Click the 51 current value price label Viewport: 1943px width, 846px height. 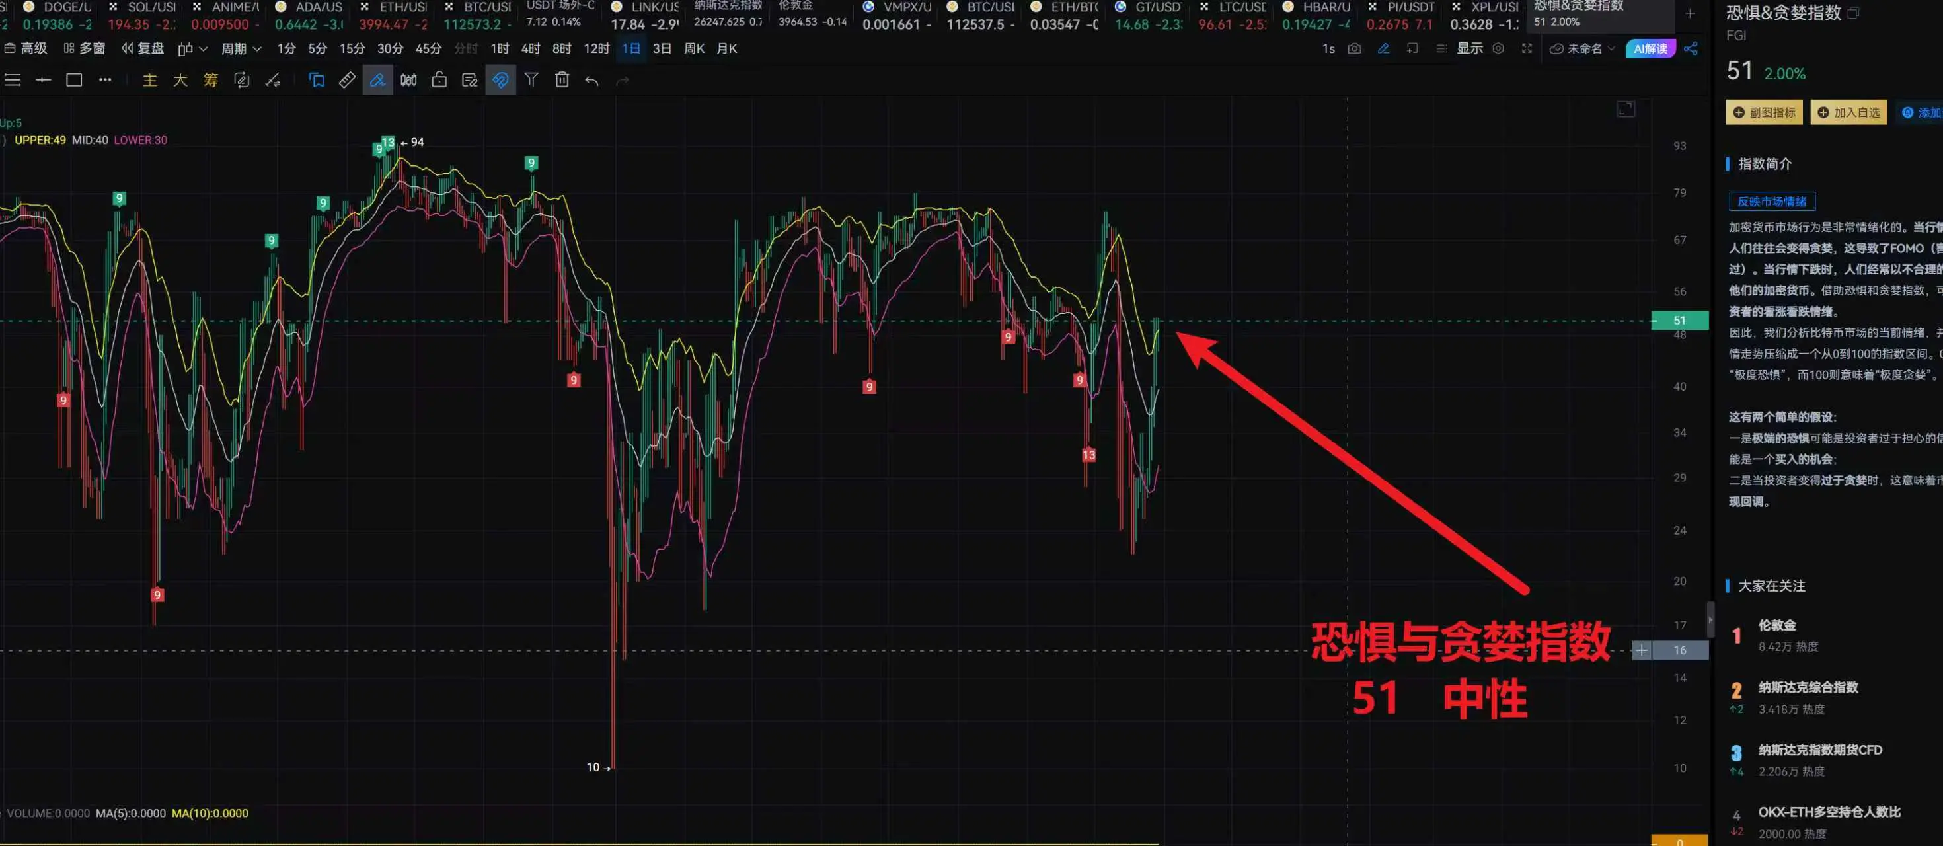(x=1680, y=321)
